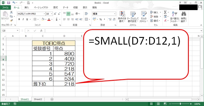The height and width of the screenshot is (106, 204).
Task: Click the Copy icon in clipboard group
Action: [x=11, y=16]
